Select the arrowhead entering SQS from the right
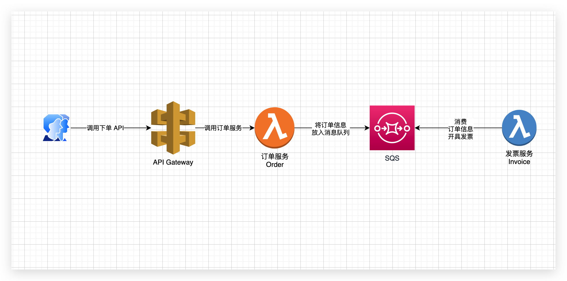 tap(417, 128)
